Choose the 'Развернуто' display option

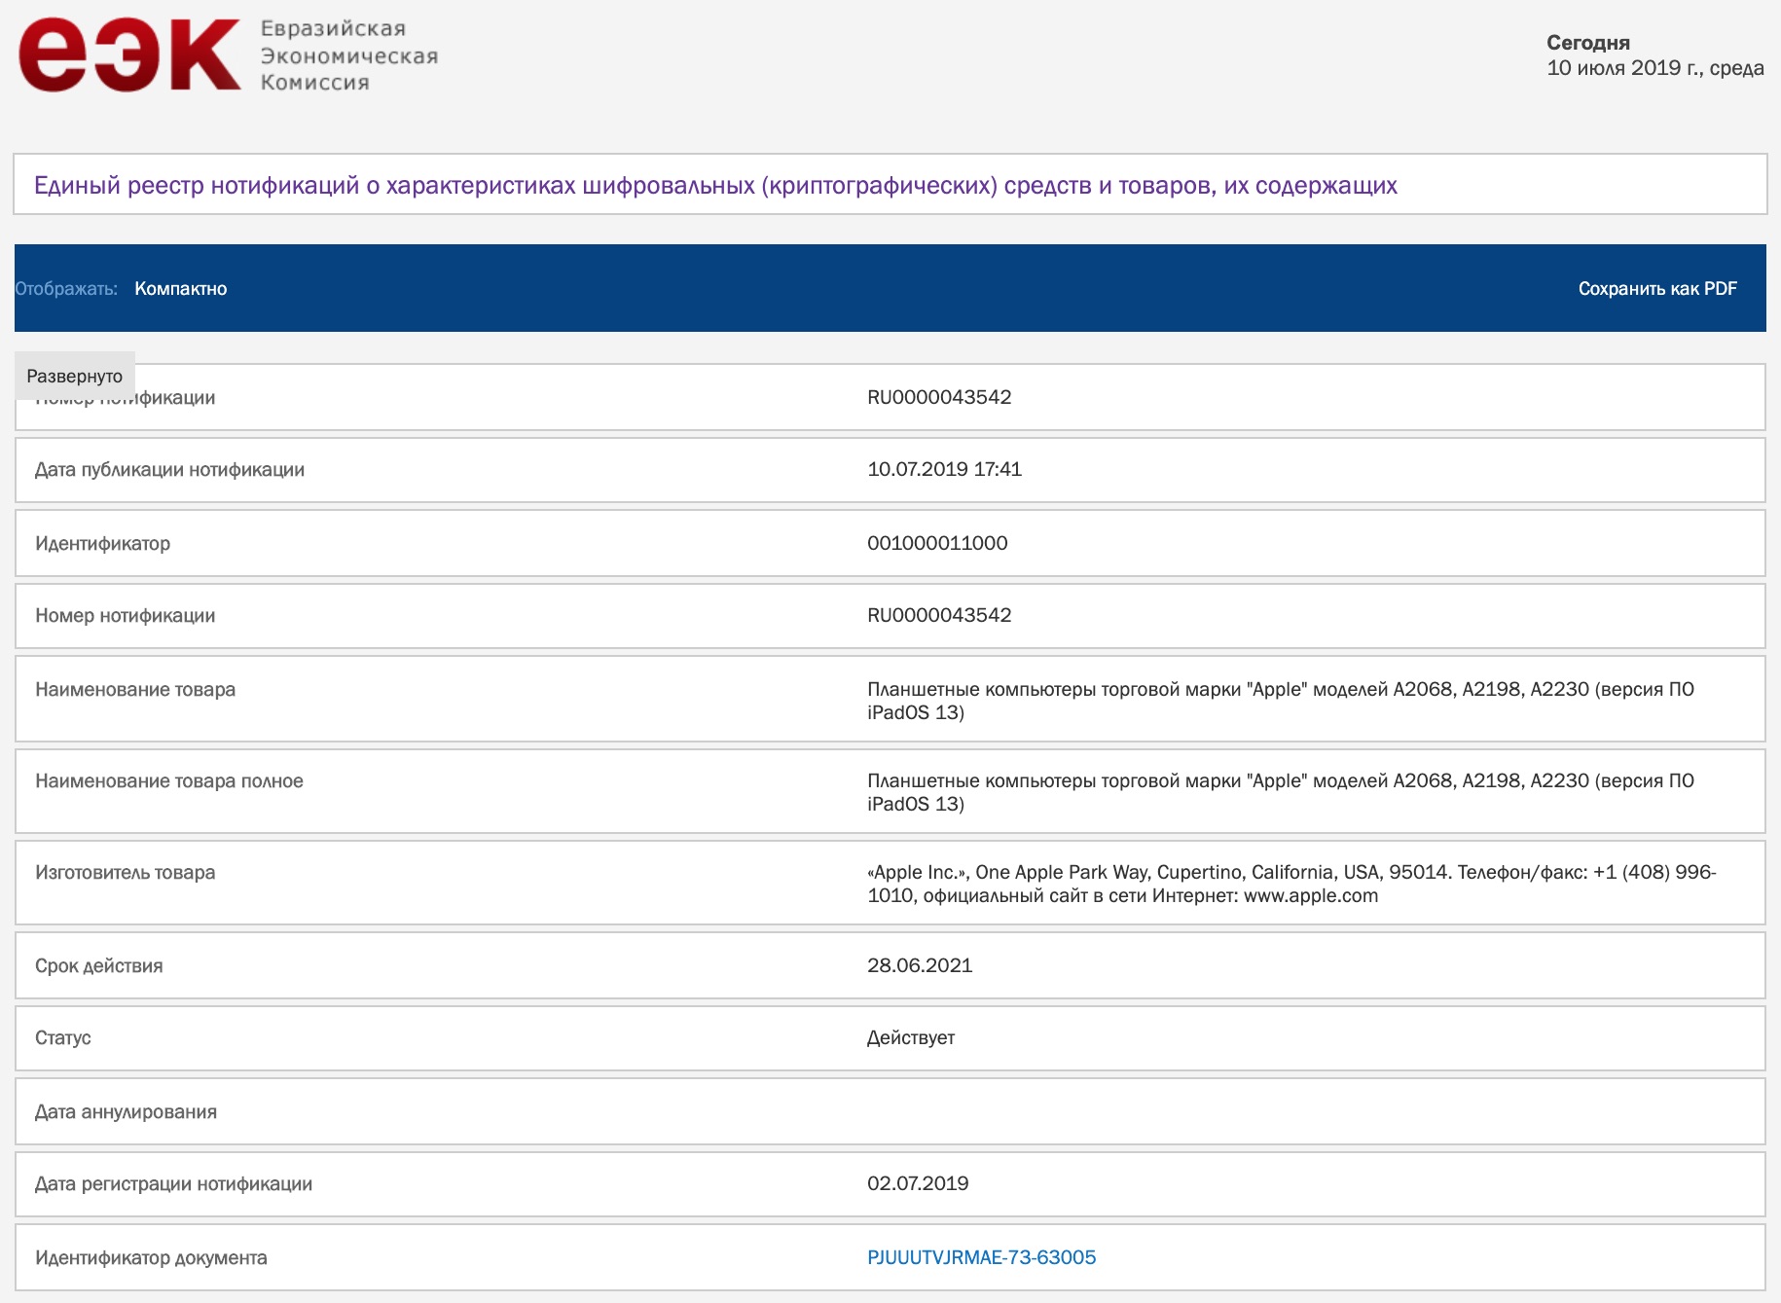(75, 376)
